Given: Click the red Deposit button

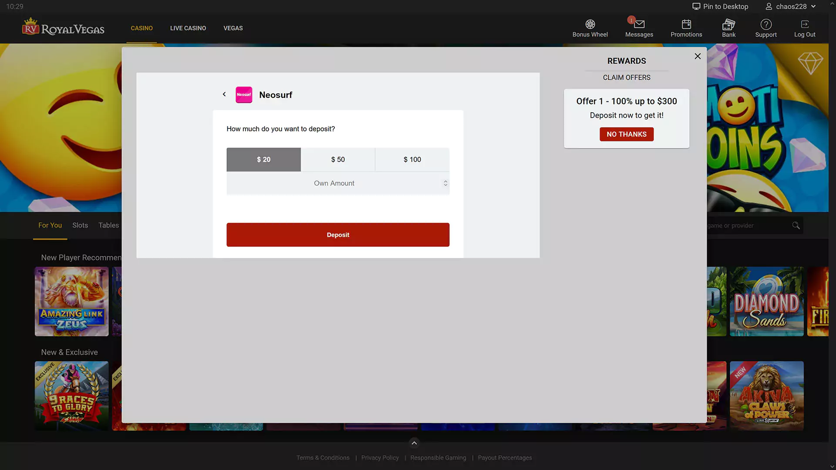Looking at the screenshot, I should [x=338, y=235].
